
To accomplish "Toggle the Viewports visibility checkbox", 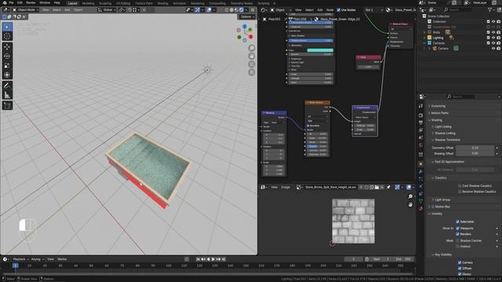I will (457, 228).
